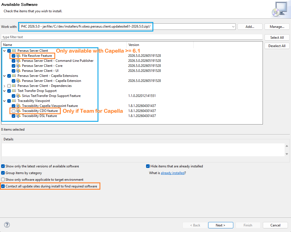Click the Select All button

pos(277,38)
